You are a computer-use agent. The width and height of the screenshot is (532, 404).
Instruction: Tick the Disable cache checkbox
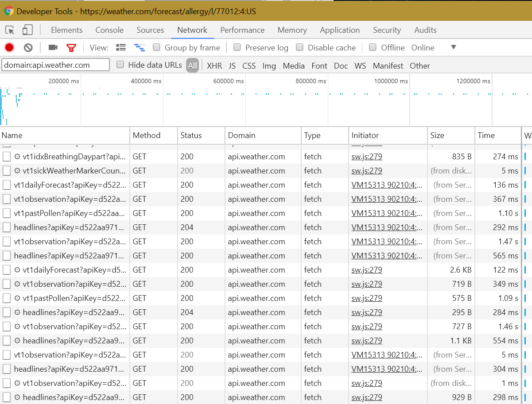(299, 47)
